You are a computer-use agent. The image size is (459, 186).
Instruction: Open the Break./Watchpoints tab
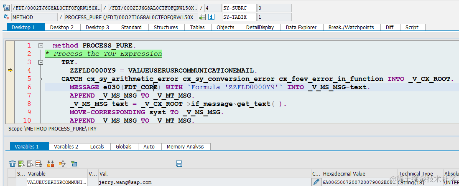pos(351,27)
